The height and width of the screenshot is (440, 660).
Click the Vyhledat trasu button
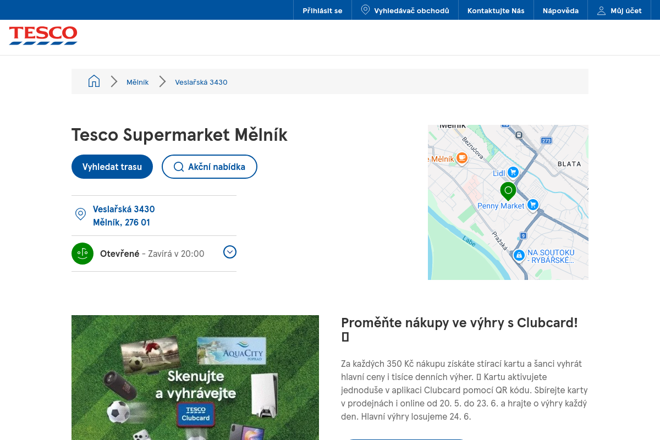pyautogui.click(x=112, y=167)
